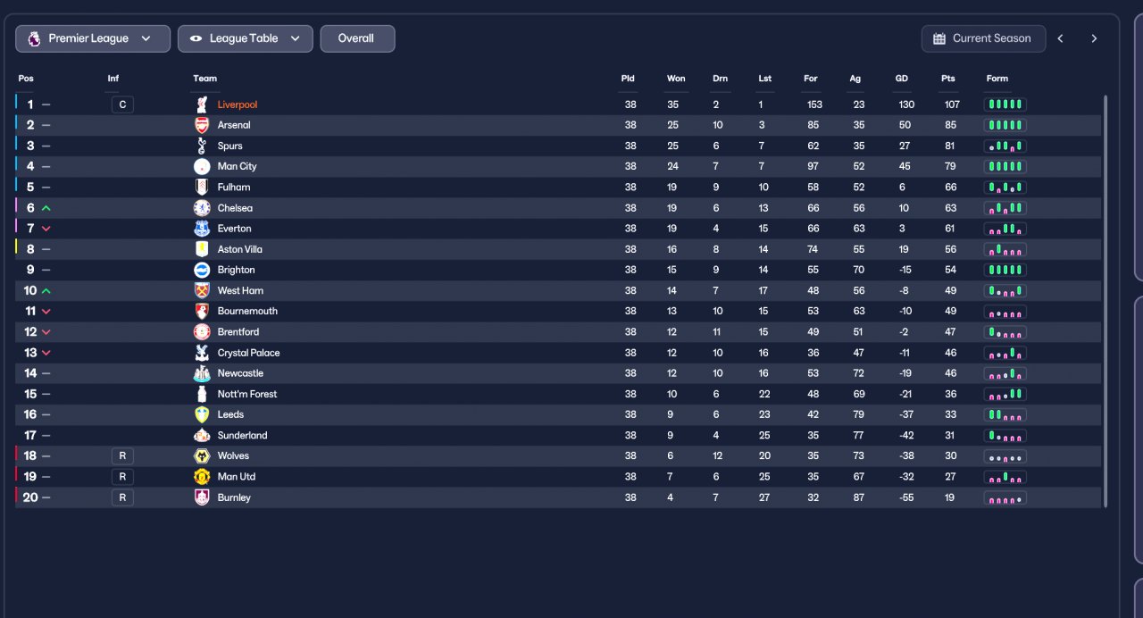
Task: Expand the League Table view dropdown
Action: [x=246, y=38]
